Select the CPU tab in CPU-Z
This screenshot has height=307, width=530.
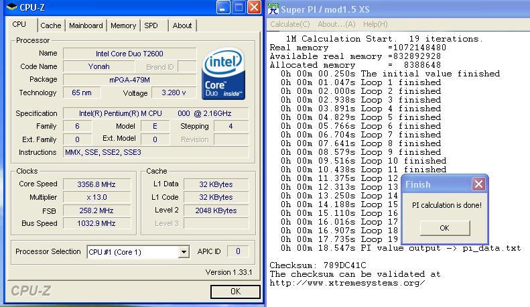[19, 25]
